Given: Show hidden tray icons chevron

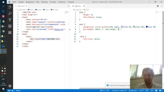Looking at the screenshot, I should click(x=5, y=66).
